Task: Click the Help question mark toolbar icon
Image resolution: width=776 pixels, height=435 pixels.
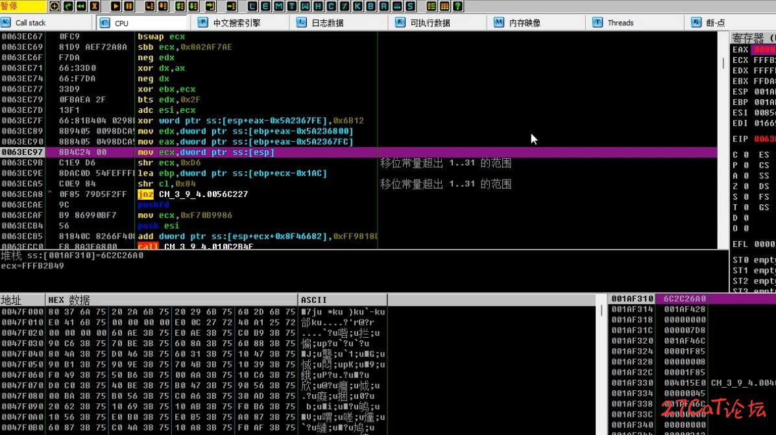Action: click(x=457, y=6)
